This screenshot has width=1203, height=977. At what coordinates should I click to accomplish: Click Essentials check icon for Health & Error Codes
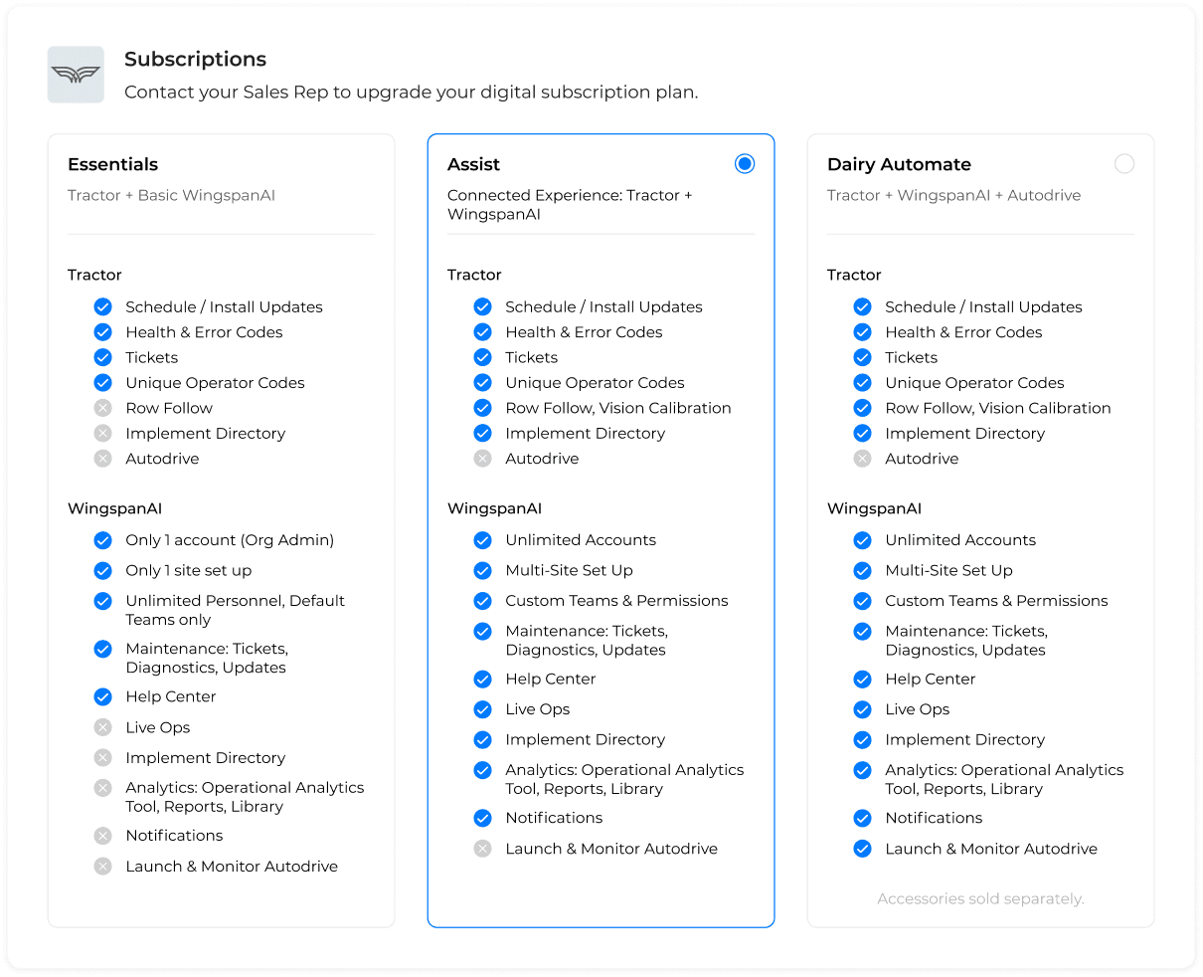tap(102, 332)
